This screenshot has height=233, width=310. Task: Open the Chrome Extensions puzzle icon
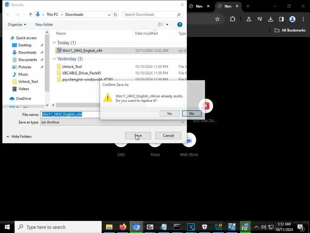233,19
